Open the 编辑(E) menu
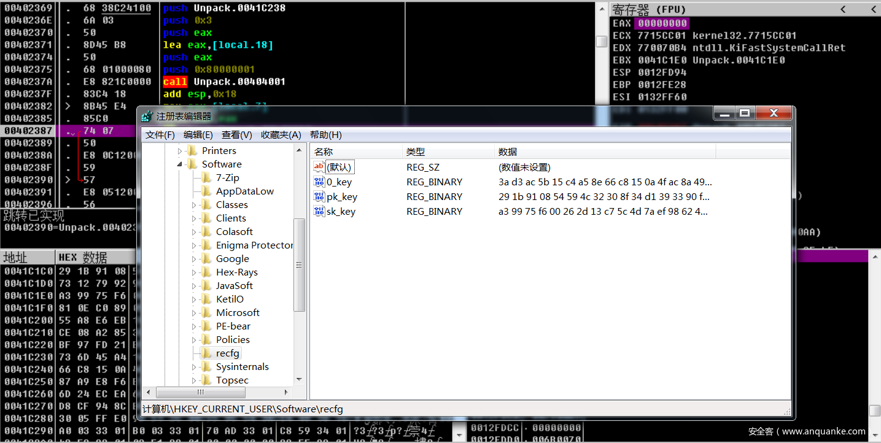881x443 pixels. click(198, 135)
